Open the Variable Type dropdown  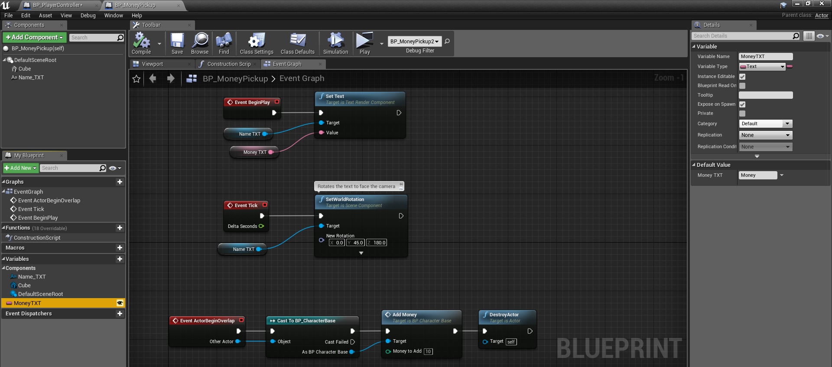point(762,67)
